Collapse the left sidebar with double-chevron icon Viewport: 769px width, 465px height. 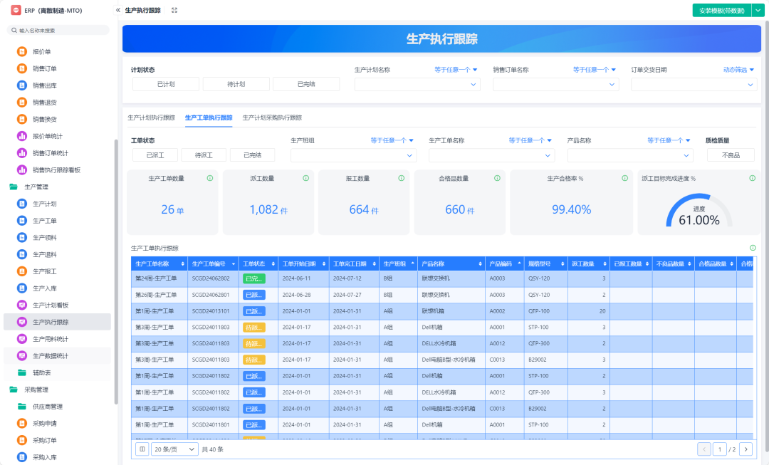click(117, 11)
